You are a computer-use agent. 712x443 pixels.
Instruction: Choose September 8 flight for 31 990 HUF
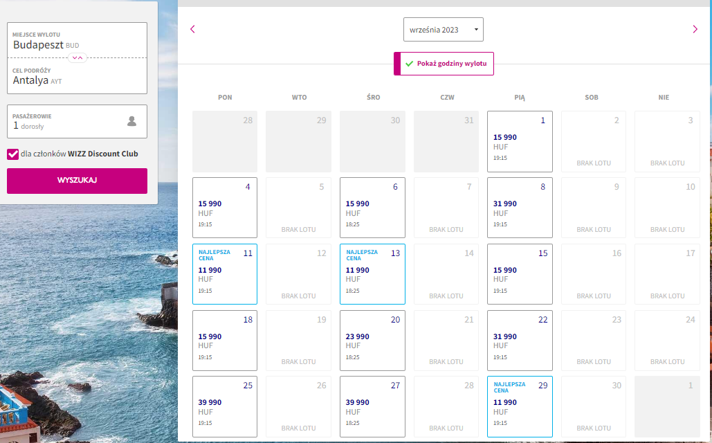tap(520, 208)
